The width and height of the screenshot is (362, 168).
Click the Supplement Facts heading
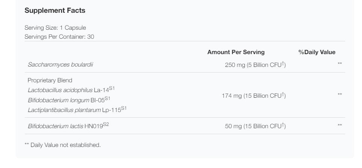coord(55,11)
